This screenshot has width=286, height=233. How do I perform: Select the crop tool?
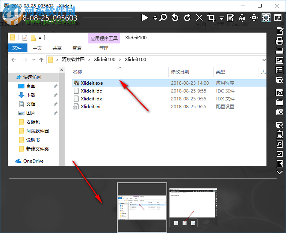pos(211,18)
